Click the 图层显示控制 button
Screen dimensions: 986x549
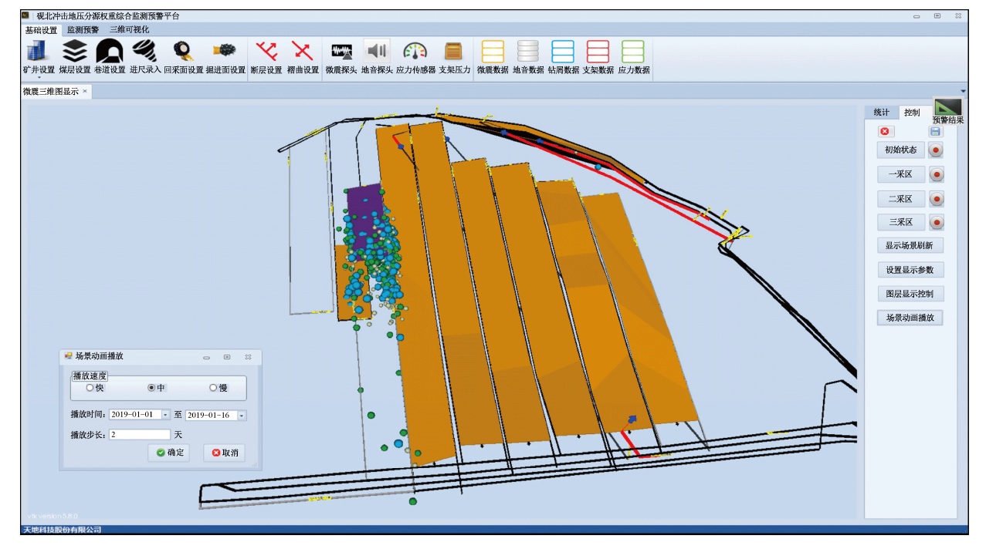(910, 294)
